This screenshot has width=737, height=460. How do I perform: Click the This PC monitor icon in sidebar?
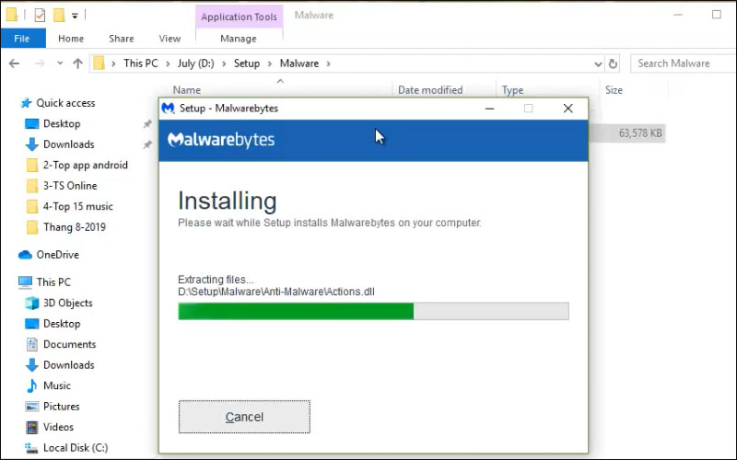26,282
